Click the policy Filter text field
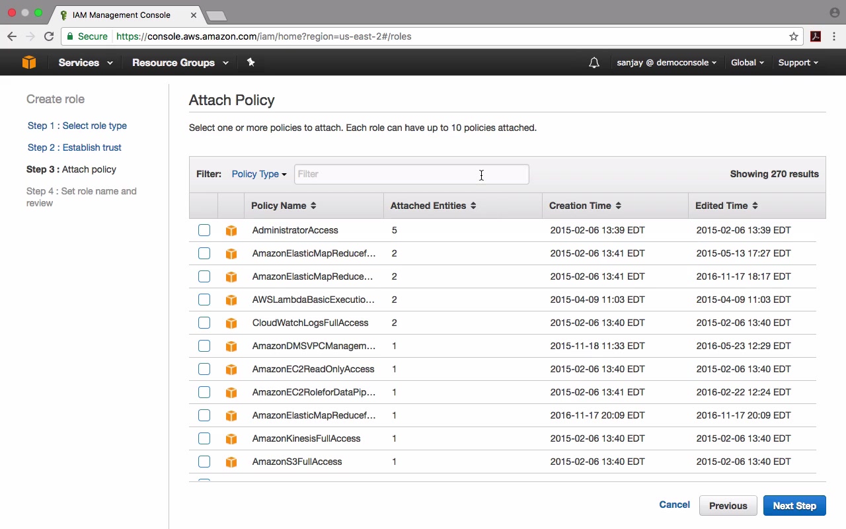 411,174
